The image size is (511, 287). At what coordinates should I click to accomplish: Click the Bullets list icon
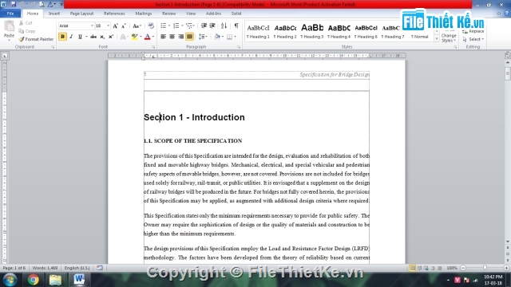tap(163, 26)
